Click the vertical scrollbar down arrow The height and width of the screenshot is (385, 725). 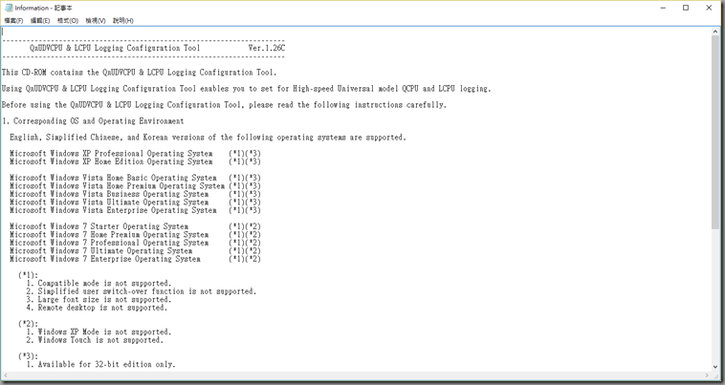pyautogui.click(x=715, y=367)
